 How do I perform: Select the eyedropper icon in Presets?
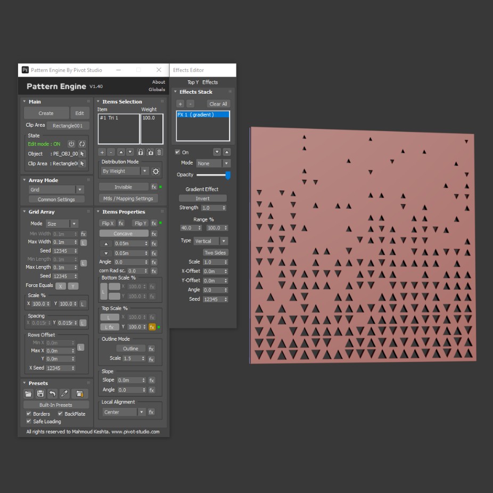pos(64,393)
